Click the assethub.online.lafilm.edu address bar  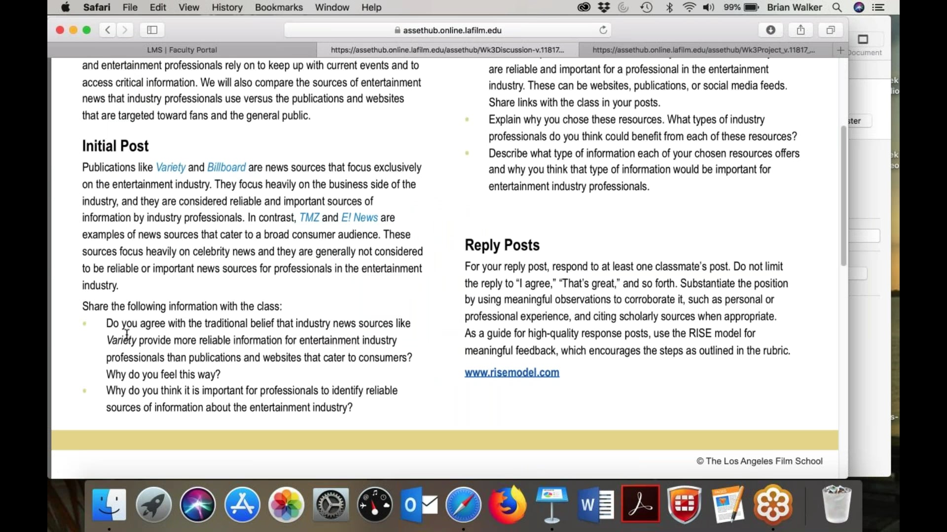(447, 30)
